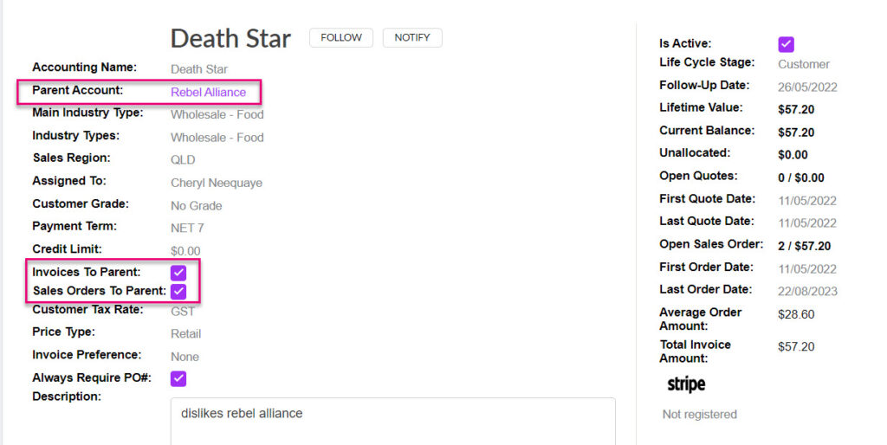Toggle the Sales Orders To Parent checkbox

[178, 292]
